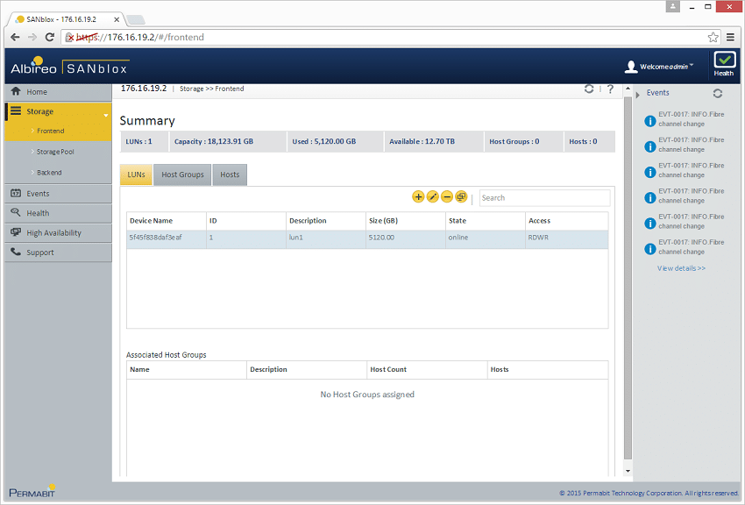Open Support in the sidebar
Screen dimensions: 745x505
(x=40, y=252)
